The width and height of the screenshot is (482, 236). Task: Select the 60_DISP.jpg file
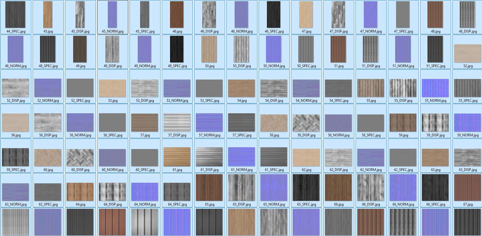(x=80, y=158)
